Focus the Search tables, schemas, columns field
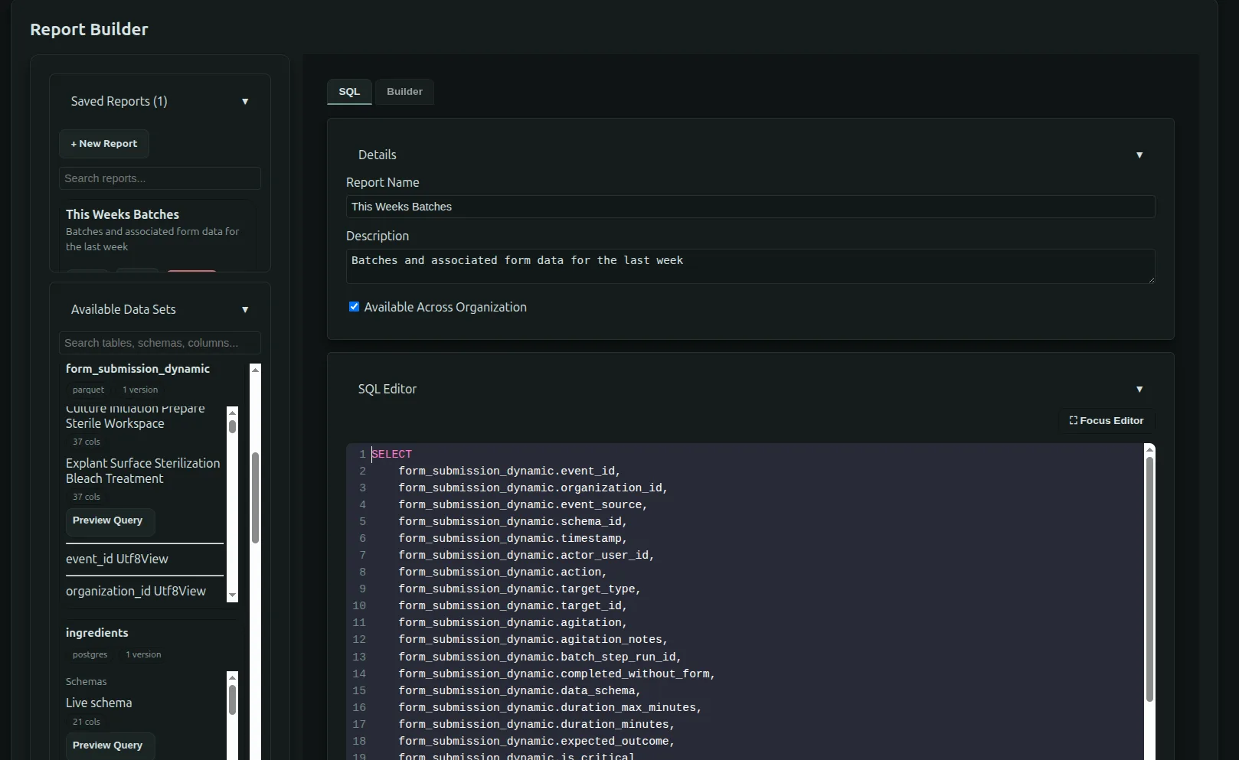Image resolution: width=1239 pixels, height=760 pixels. click(160, 343)
